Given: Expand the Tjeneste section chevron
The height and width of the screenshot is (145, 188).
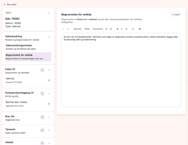Looking at the screenshot, I should [49, 130].
